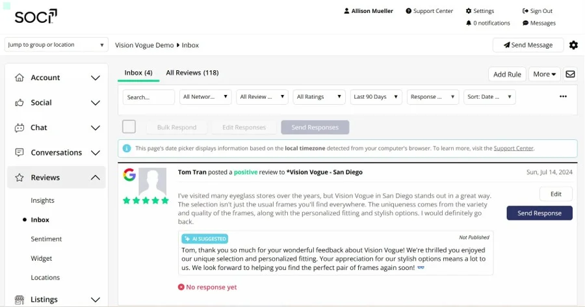Click the five-star rating on the review

pyautogui.click(x=146, y=200)
